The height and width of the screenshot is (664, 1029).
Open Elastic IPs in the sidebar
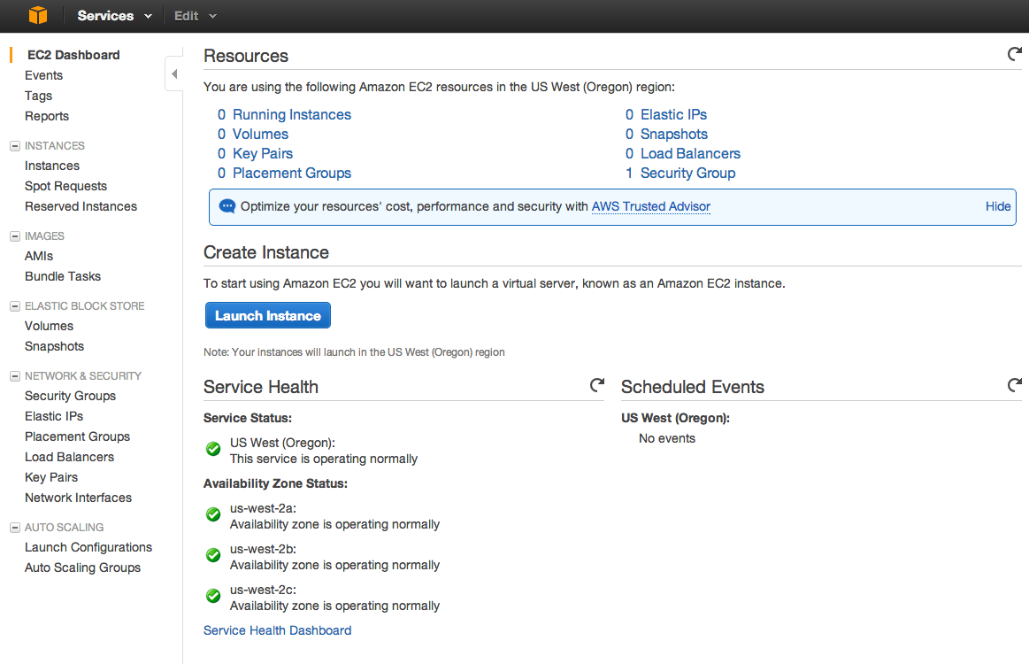54,416
